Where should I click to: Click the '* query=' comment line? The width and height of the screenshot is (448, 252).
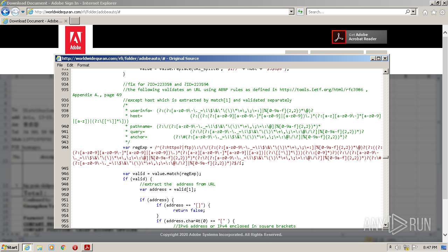coord(245,132)
